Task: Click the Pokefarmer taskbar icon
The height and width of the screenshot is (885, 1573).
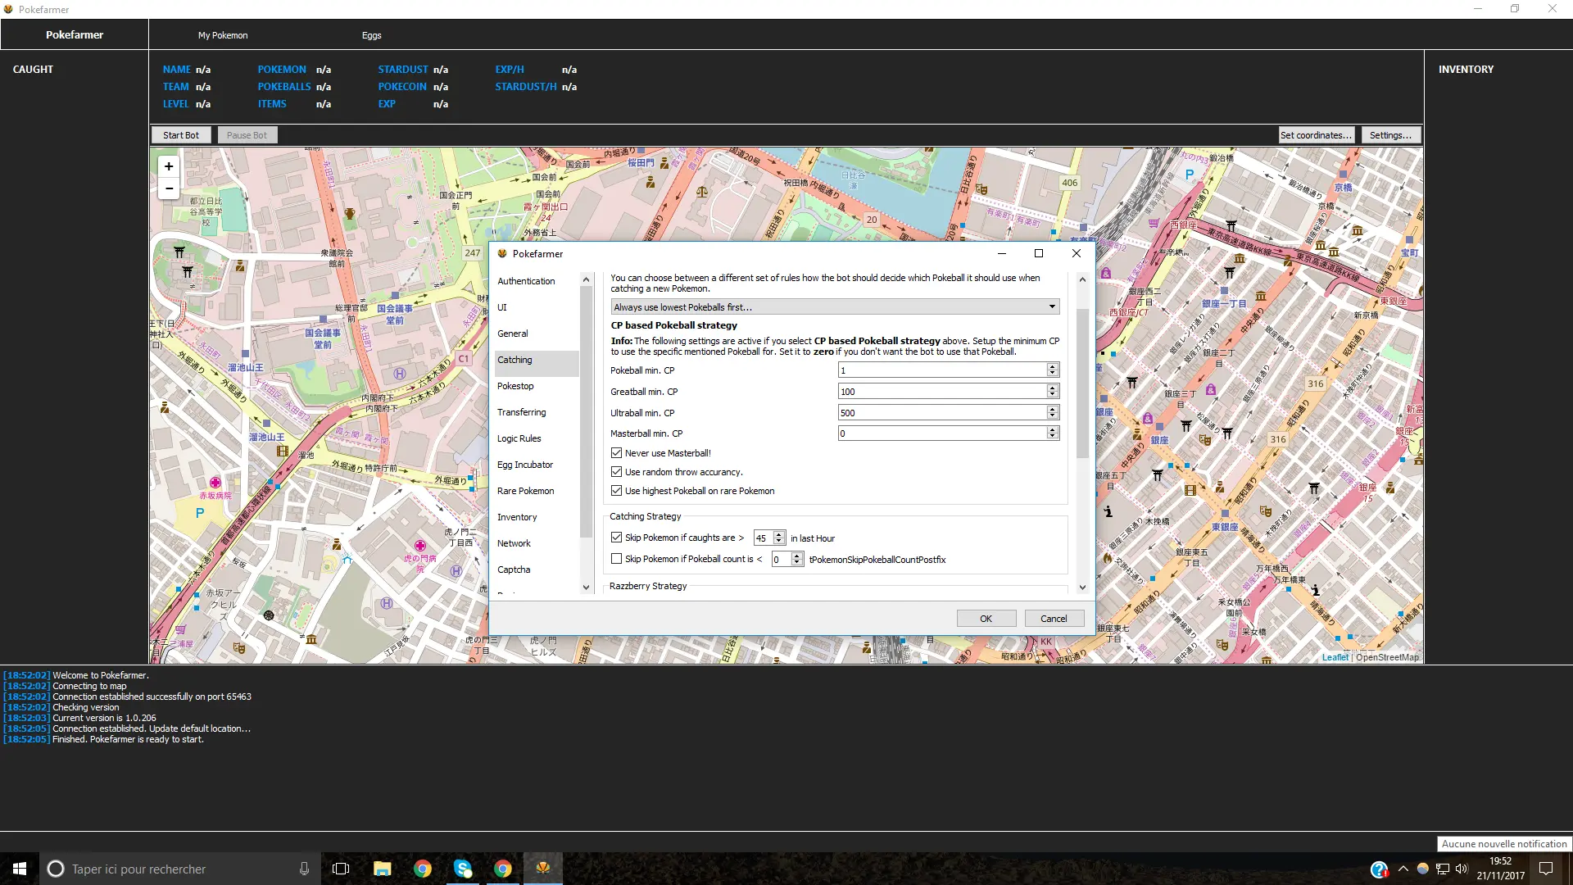Action: (x=543, y=869)
